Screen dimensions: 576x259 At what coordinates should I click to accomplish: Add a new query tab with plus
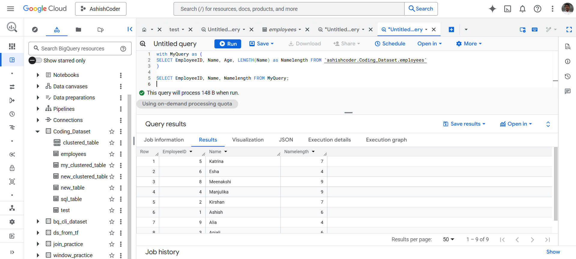point(451,29)
